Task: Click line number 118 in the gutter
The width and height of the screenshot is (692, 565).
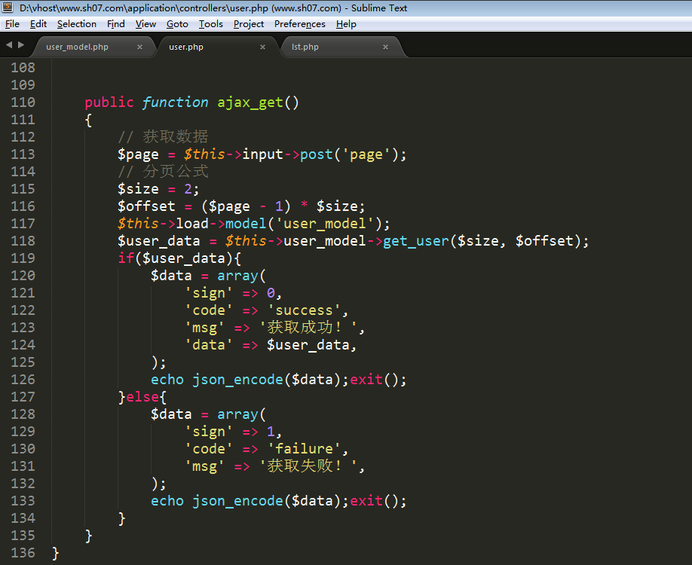Action: (x=23, y=241)
